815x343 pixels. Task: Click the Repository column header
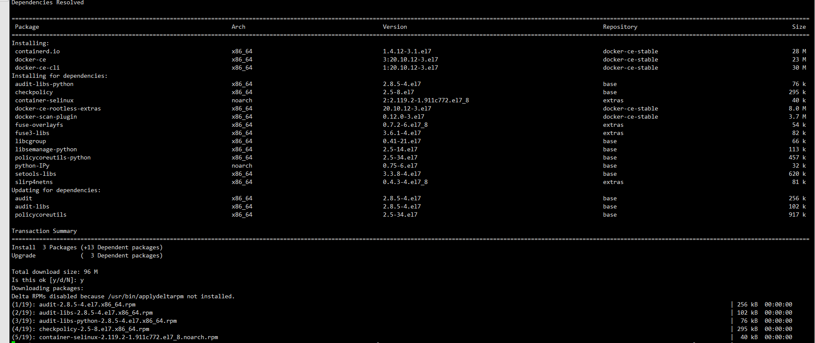pyautogui.click(x=620, y=27)
